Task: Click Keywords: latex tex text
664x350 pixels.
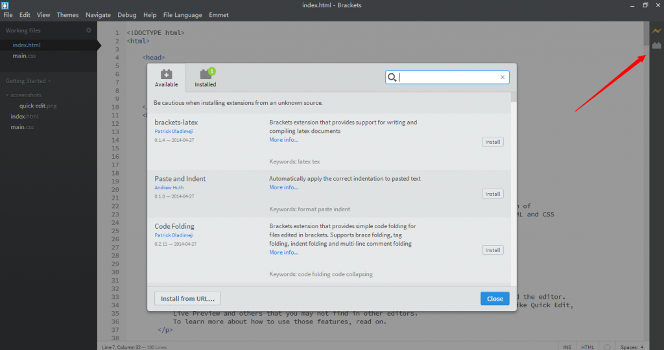Action: pos(295,161)
